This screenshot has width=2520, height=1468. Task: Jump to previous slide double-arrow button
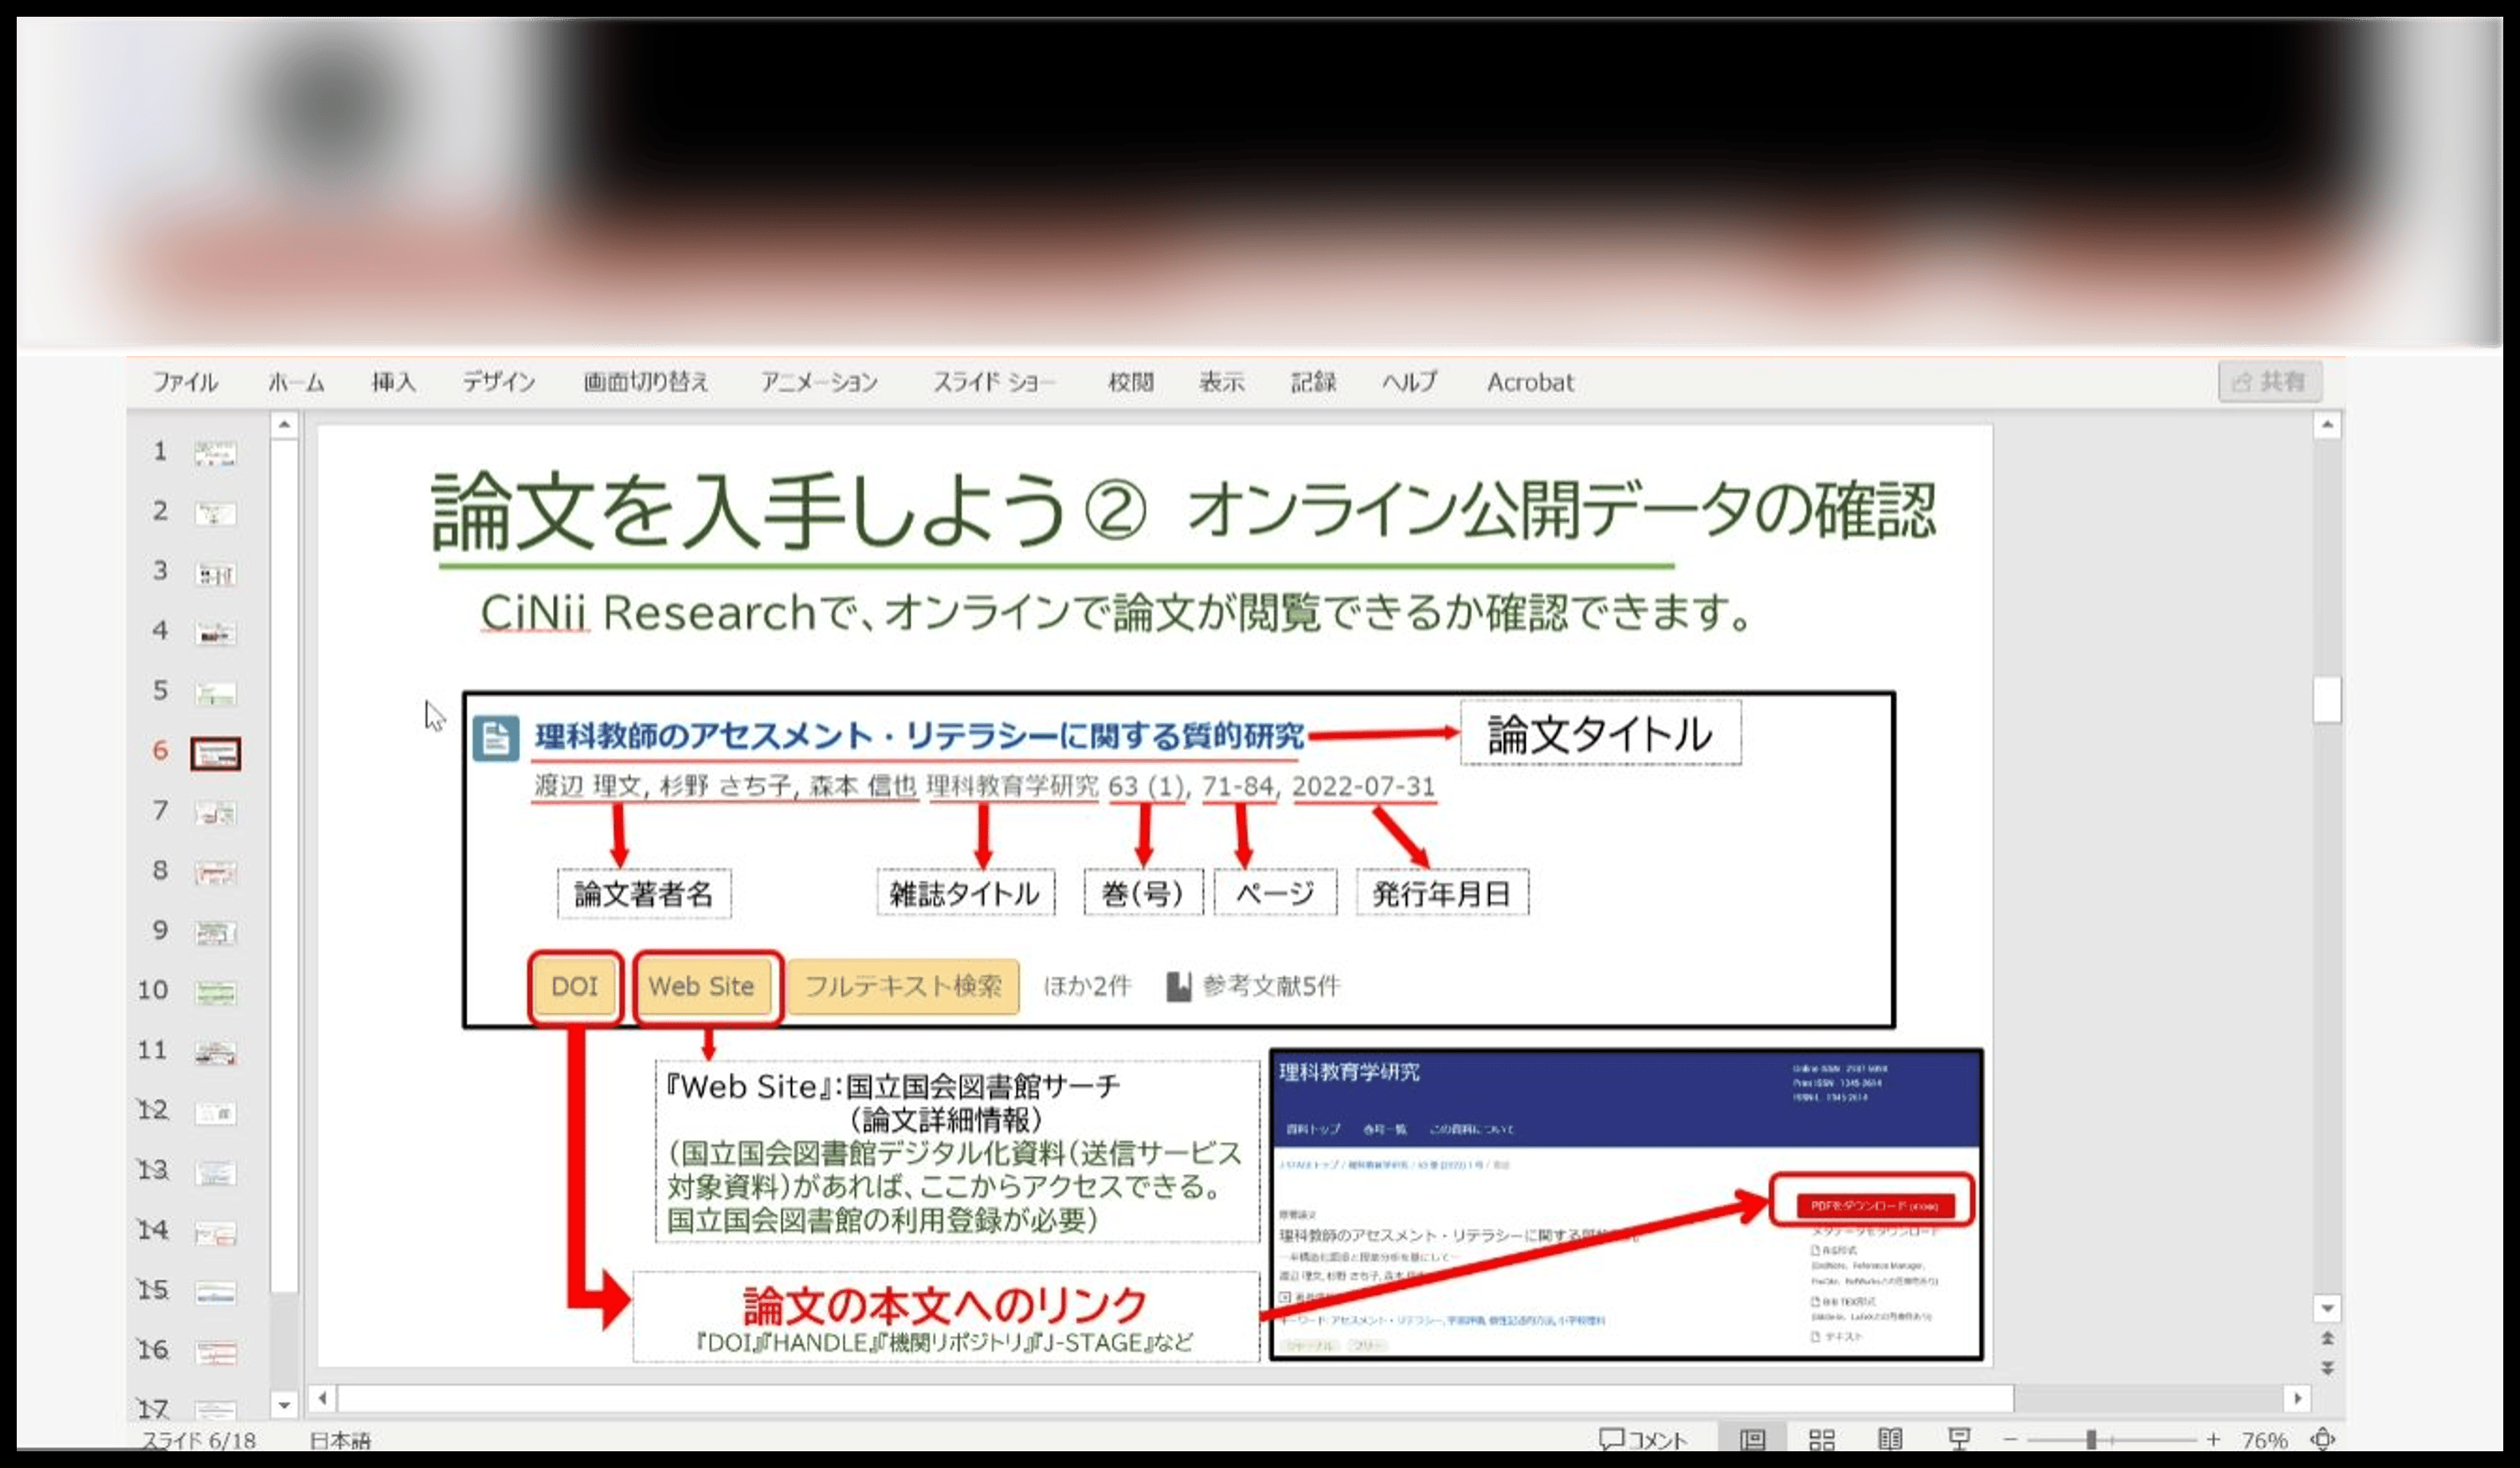click(2328, 1338)
